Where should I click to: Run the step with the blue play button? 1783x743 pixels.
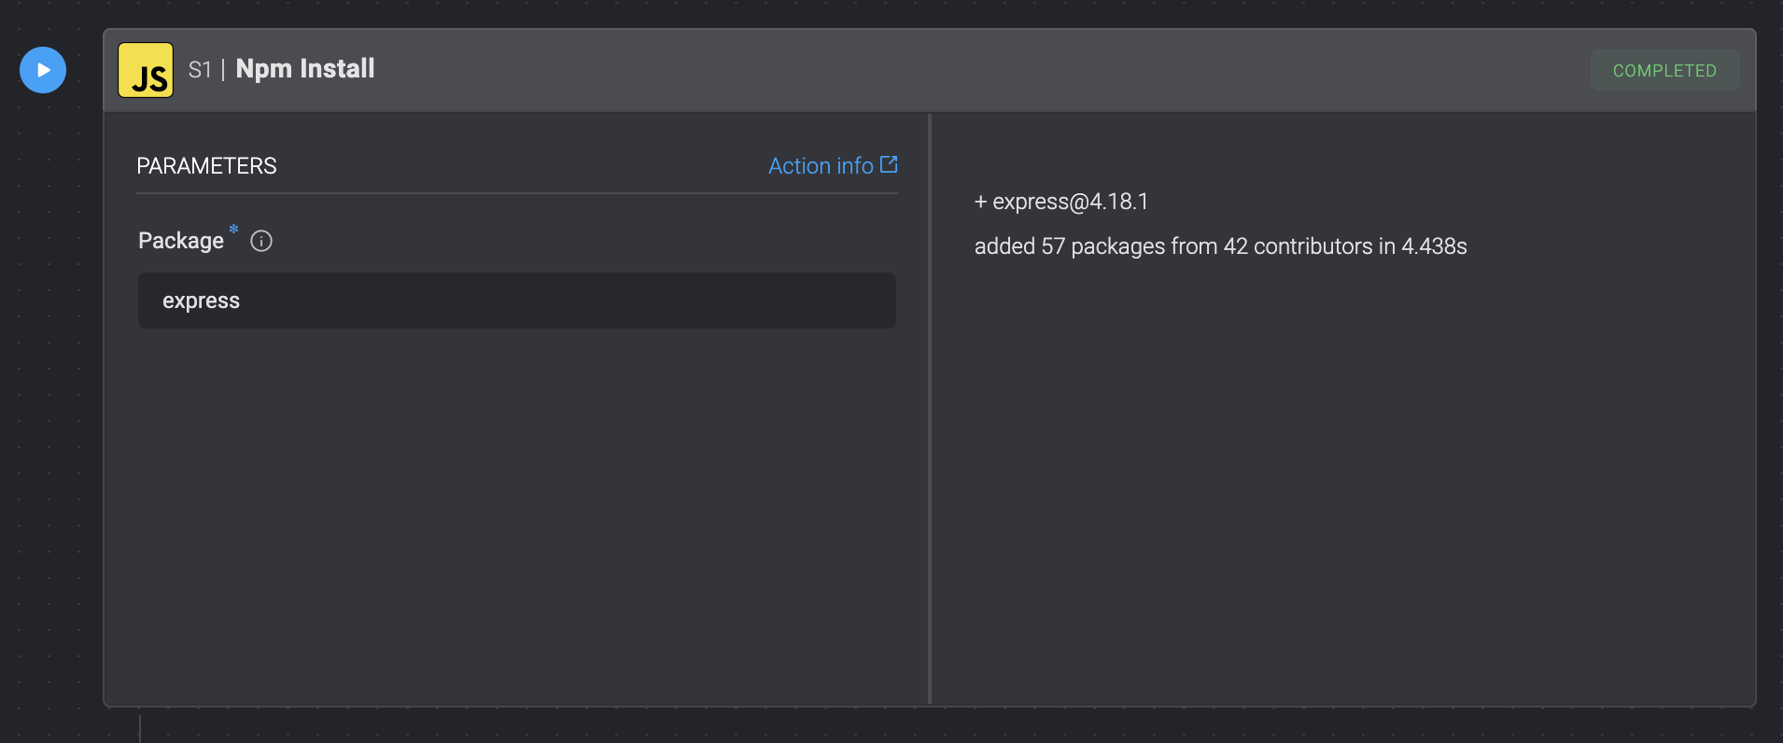coord(43,70)
